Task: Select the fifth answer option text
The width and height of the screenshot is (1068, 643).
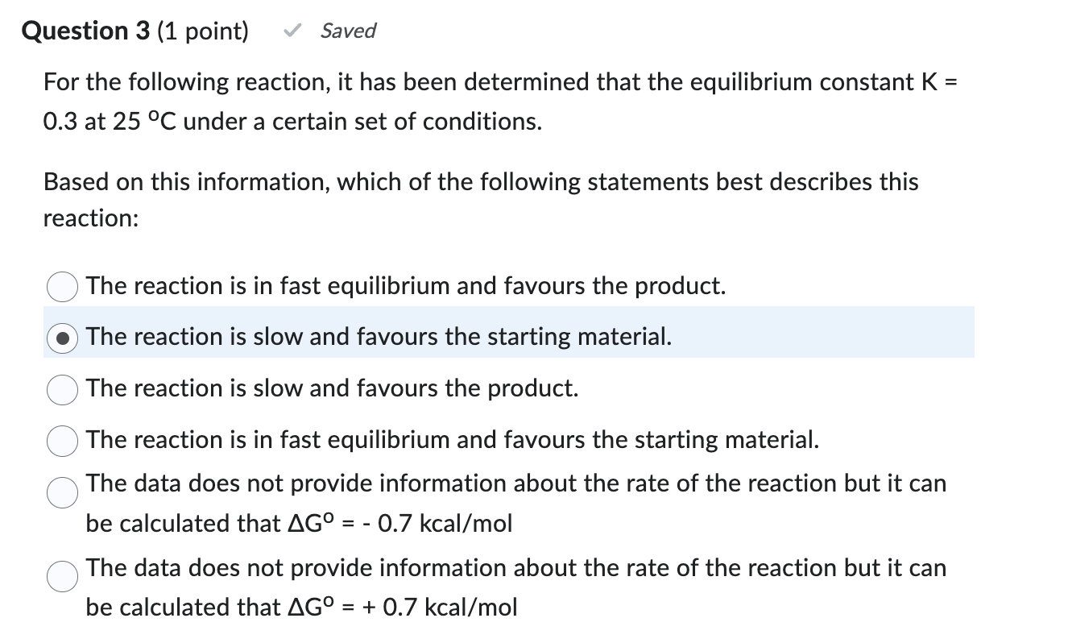Action: coord(515,503)
